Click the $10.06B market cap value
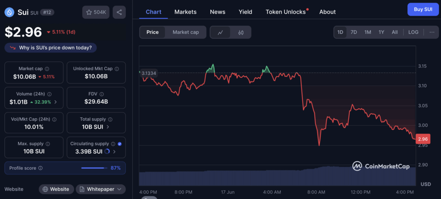 25,77
